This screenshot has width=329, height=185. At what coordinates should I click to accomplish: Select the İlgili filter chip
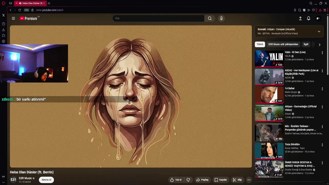306,44
